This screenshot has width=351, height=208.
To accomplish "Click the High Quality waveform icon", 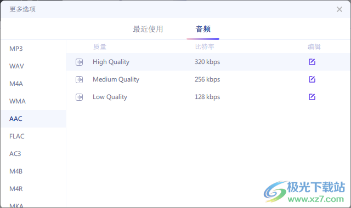I will pos(79,62).
